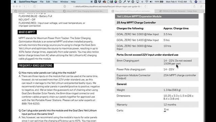Toggle the Safari sidebar button
Screen dimensions: 216x122
(x=35, y=6)
